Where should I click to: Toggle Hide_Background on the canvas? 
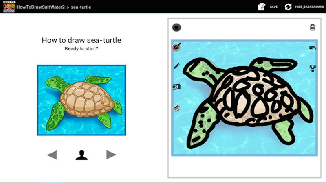pyautogui.click(x=309, y=7)
